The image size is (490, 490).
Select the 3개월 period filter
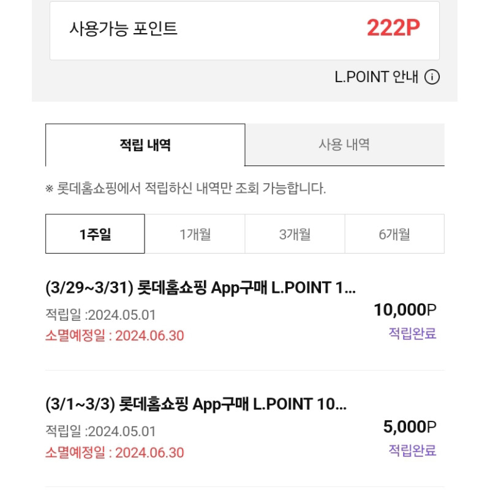295,233
